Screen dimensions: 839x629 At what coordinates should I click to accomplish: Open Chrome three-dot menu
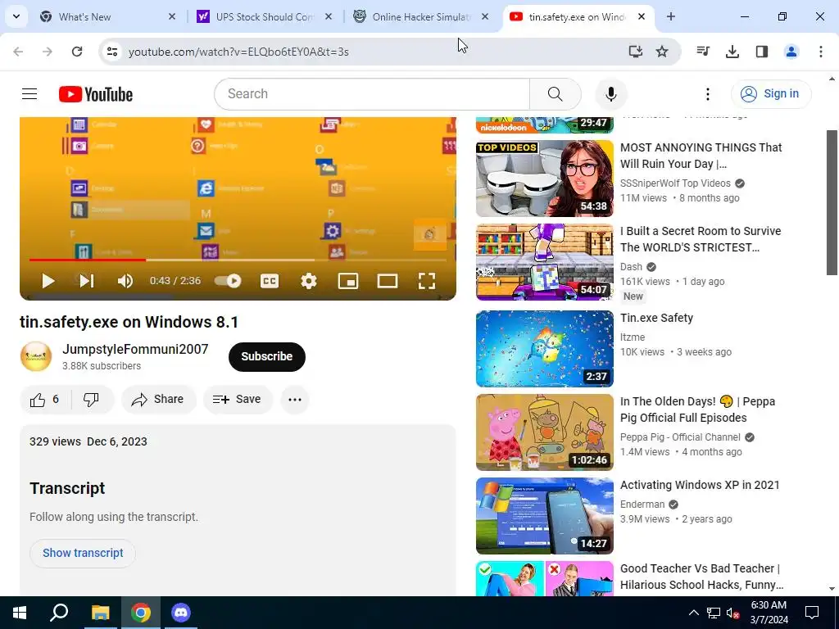coord(821,52)
